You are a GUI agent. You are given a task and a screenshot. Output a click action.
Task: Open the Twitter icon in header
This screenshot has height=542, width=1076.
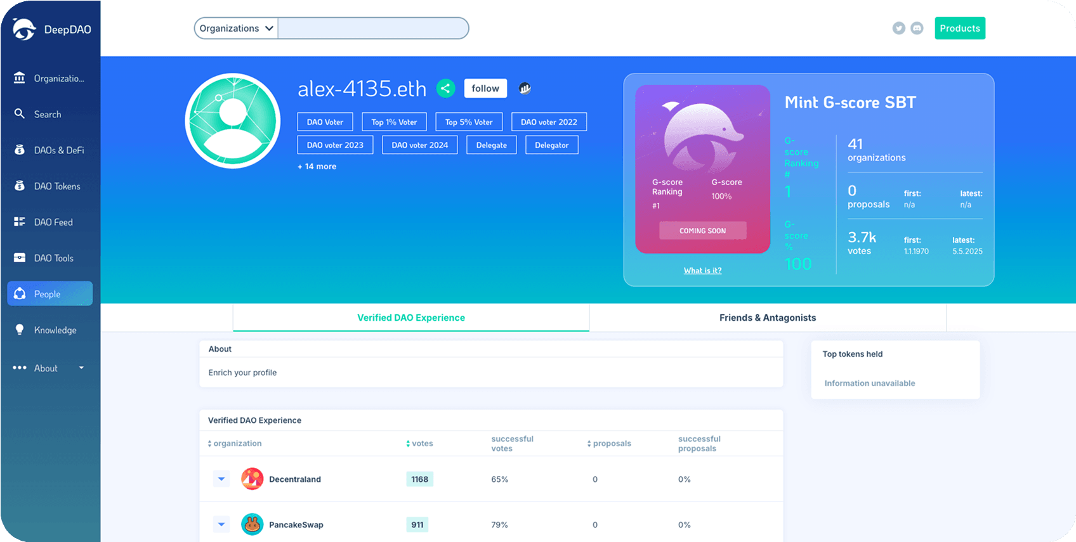point(898,29)
